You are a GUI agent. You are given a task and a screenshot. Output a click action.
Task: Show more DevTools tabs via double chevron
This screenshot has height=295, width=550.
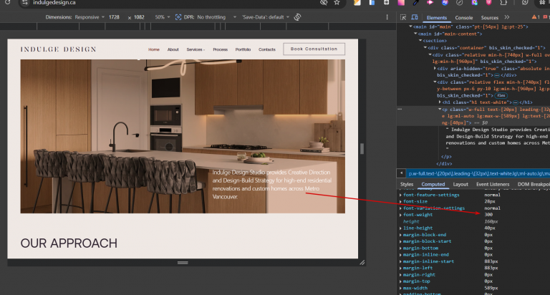pos(507,17)
